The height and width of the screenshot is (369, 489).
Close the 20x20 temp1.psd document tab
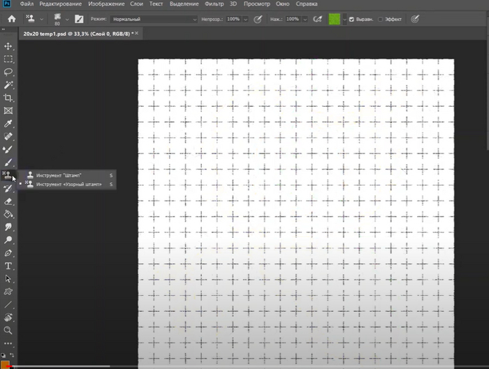point(136,33)
